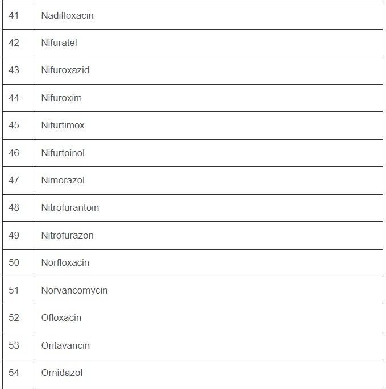Select the number 54 index cell
This screenshot has width=386, height=389.
[x=14, y=373]
